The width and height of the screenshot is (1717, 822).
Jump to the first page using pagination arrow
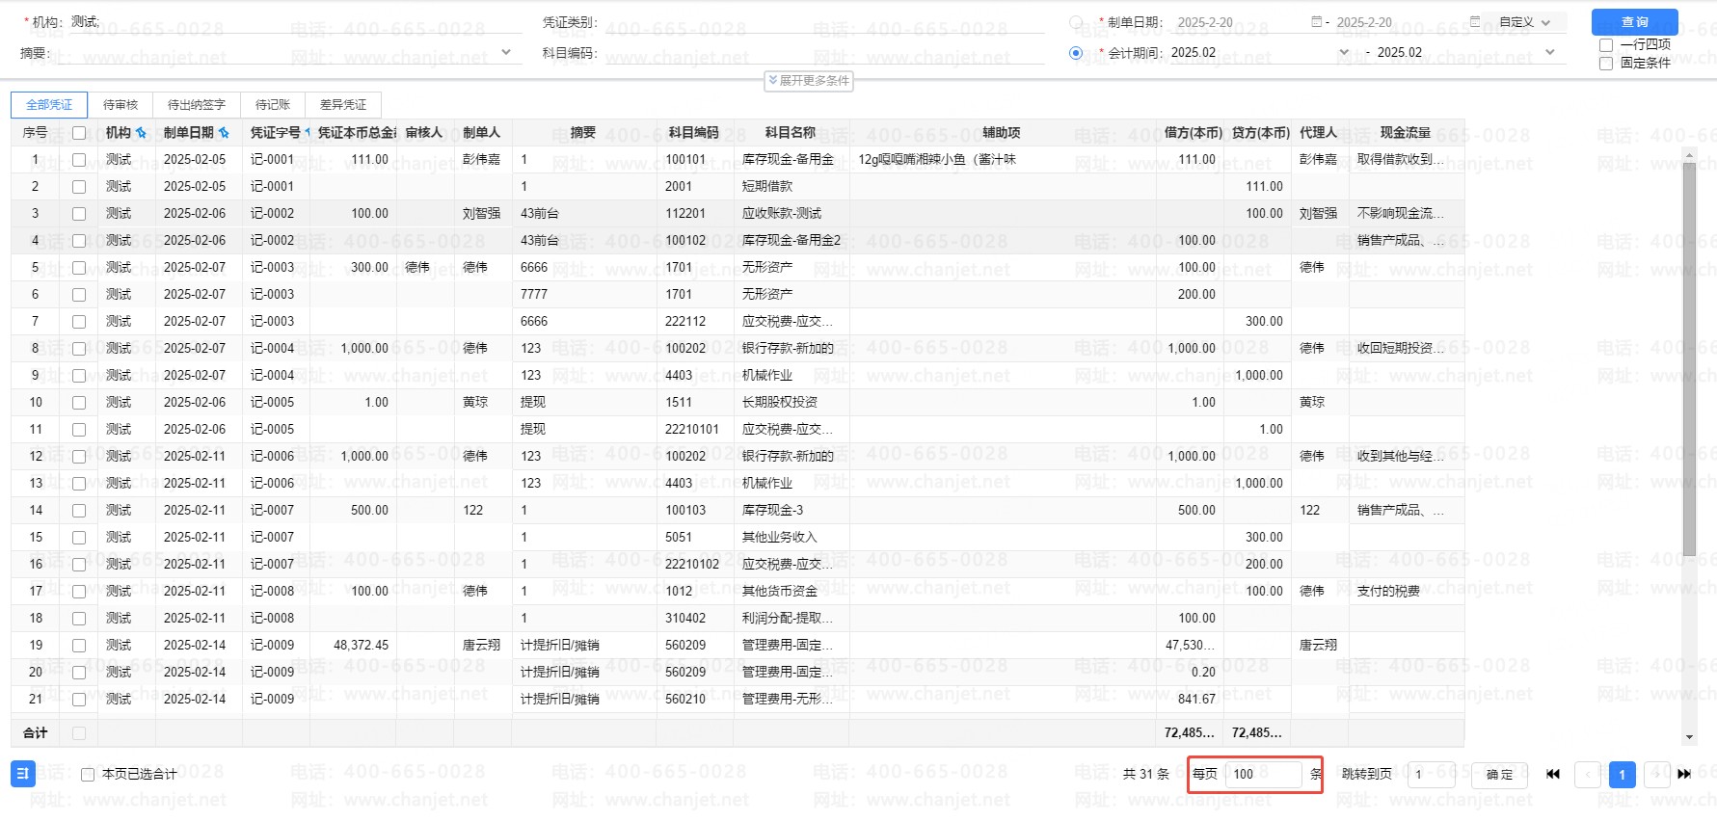pos(1553,774)
